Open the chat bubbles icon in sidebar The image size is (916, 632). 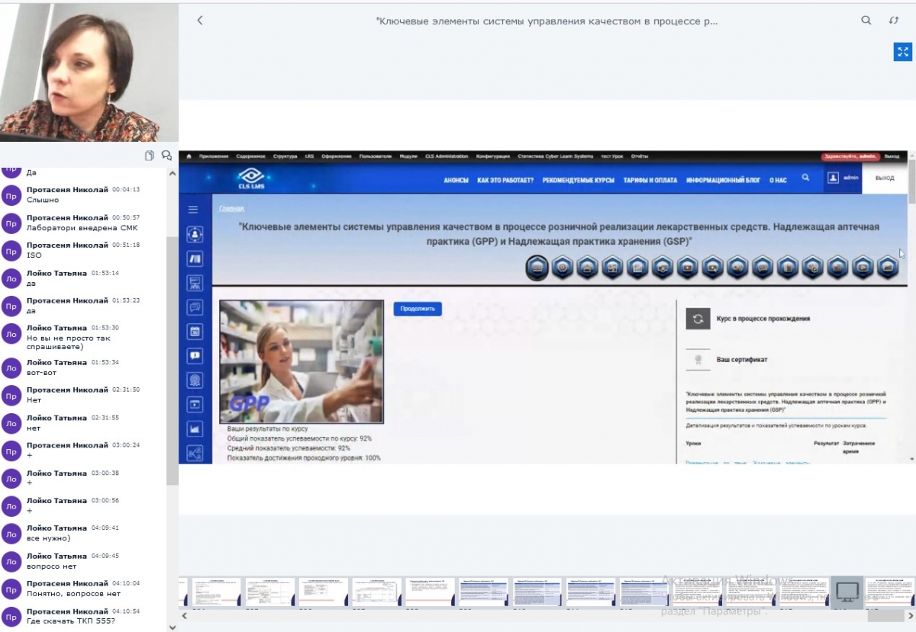195,307
